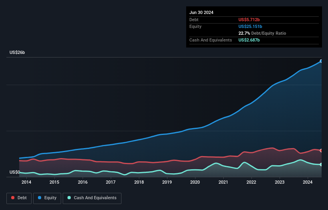Viewport: 328px width, 210px height.
Task: Click the 2023 x-axis label
Action: point(280,182)
